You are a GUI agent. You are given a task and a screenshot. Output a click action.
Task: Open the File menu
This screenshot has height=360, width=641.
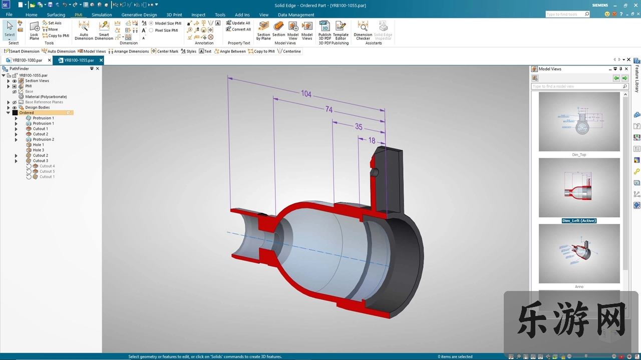9,14
